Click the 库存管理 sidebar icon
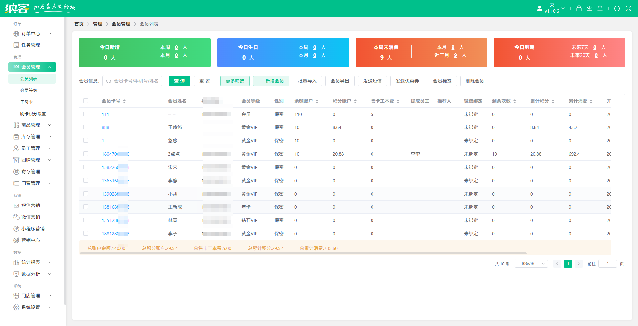Viewport: 638px width, 326px height. [x=16, y=137]
